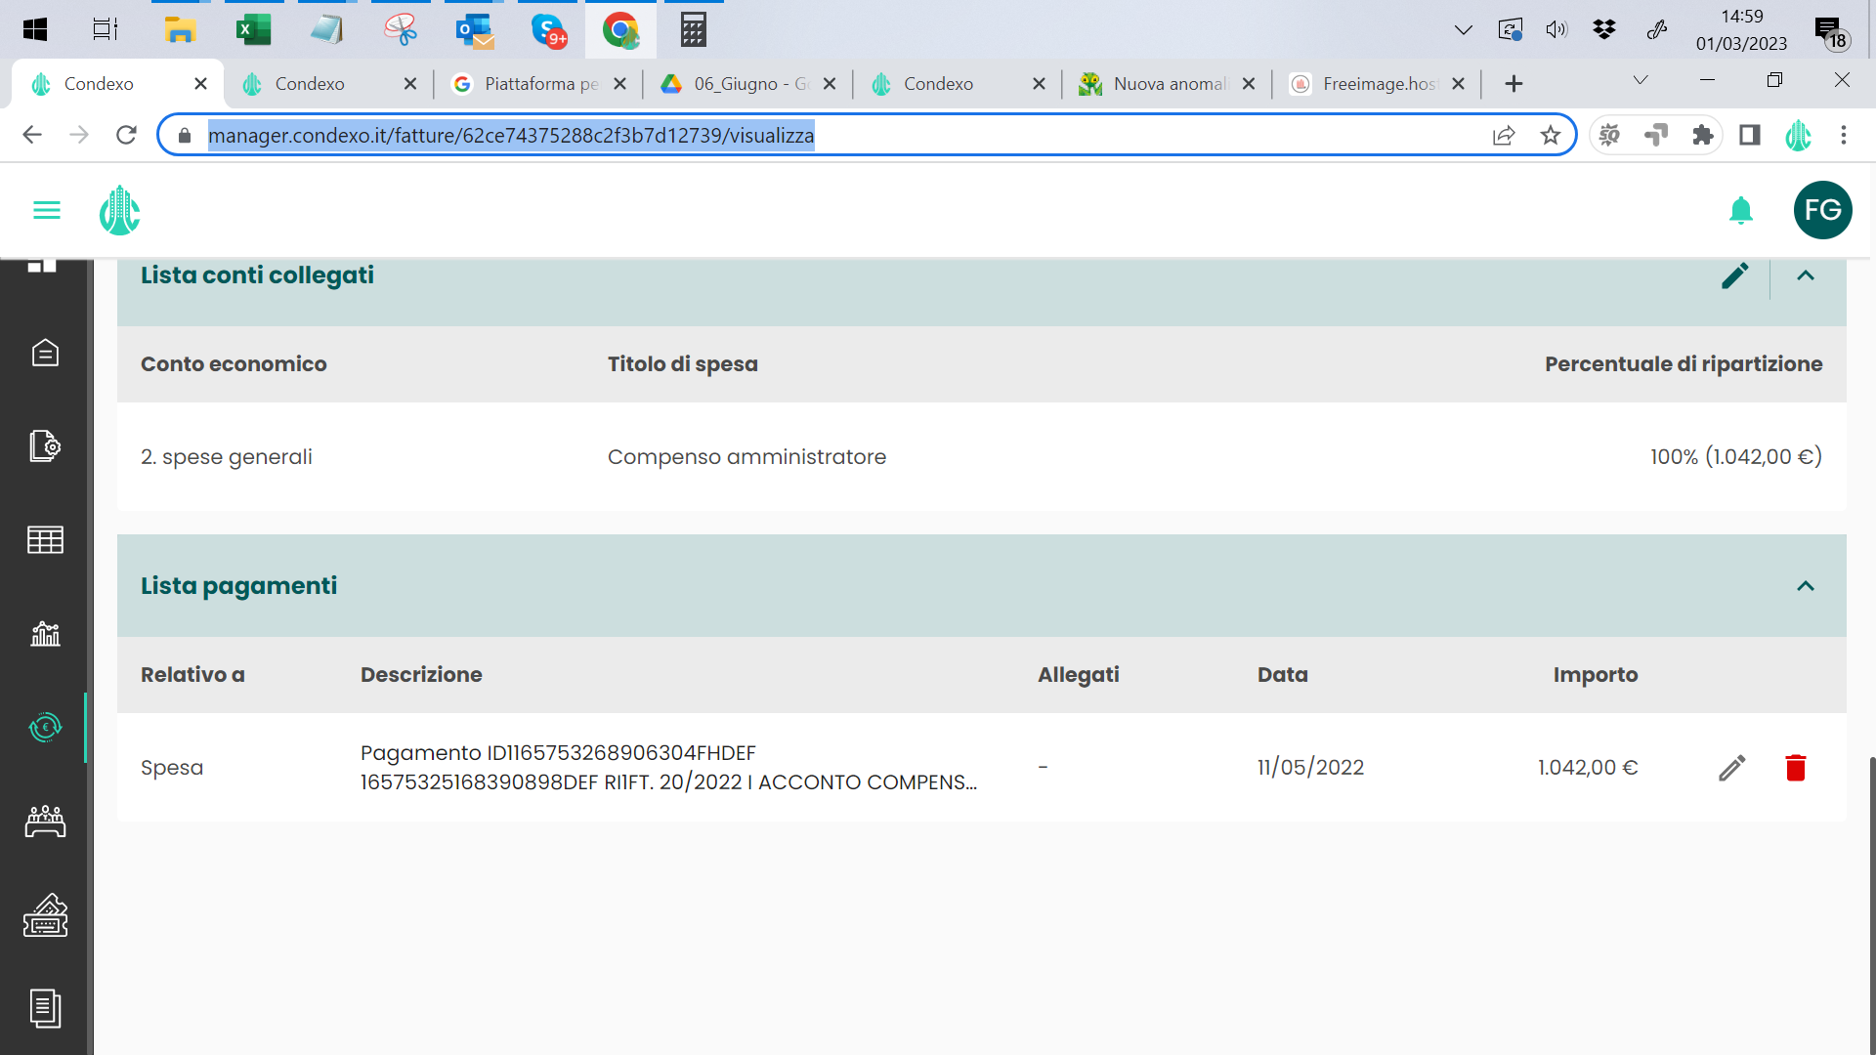Open the Chrome extensions puzzle icon
The height and width of the screenshot is (1055, 1876).
click(1703, 135)
